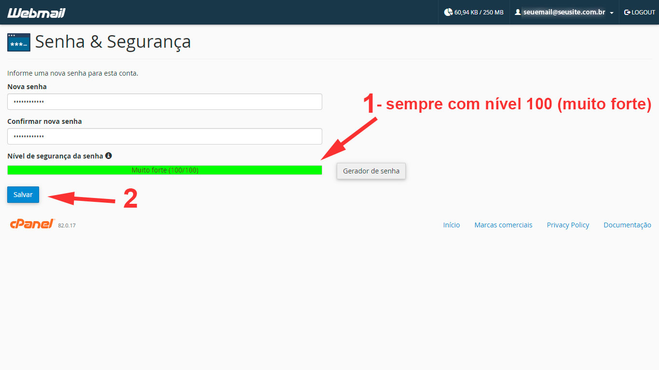Click the Salvar button
This screenshot has width=659, height=370.
coord(23,195)
